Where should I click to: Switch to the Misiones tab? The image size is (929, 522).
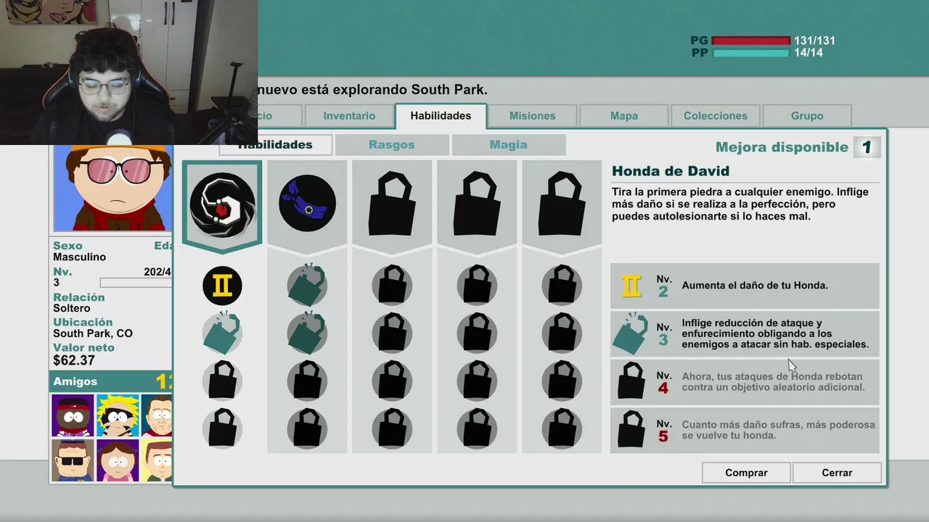[x=532, y=116]
